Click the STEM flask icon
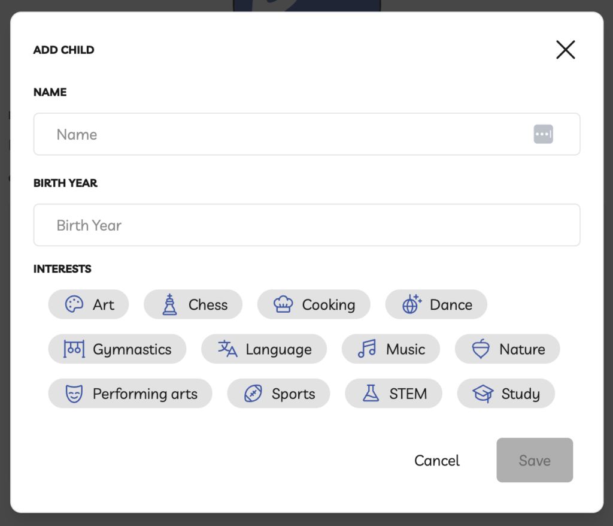The image size is (613, 526). click(371, 394)
